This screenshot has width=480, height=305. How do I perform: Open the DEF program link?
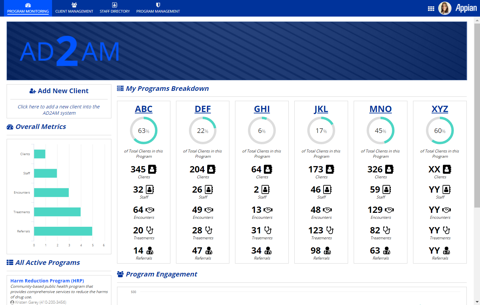(203, 109)
